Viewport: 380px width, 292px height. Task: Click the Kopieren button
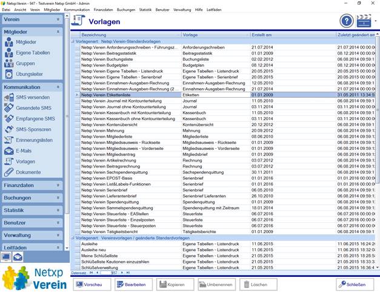tap(175, 285)
